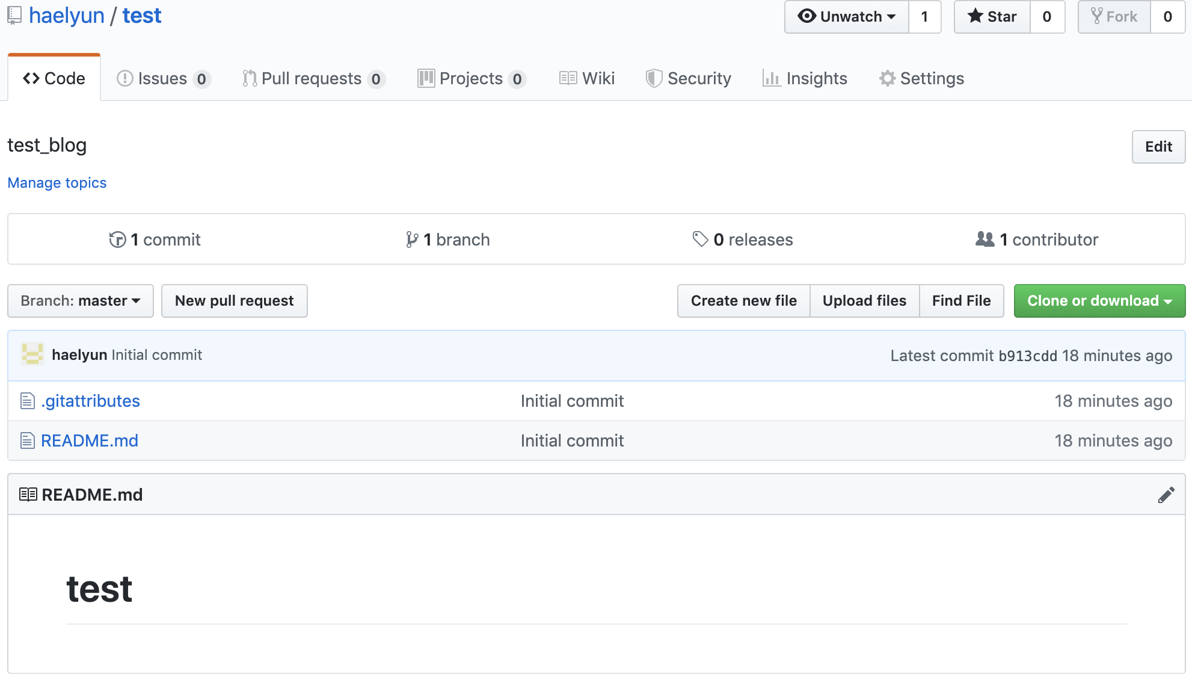Toggle the Star button for this repo
The height and width of the screenshot is (686, 1192).
(992, 17)
